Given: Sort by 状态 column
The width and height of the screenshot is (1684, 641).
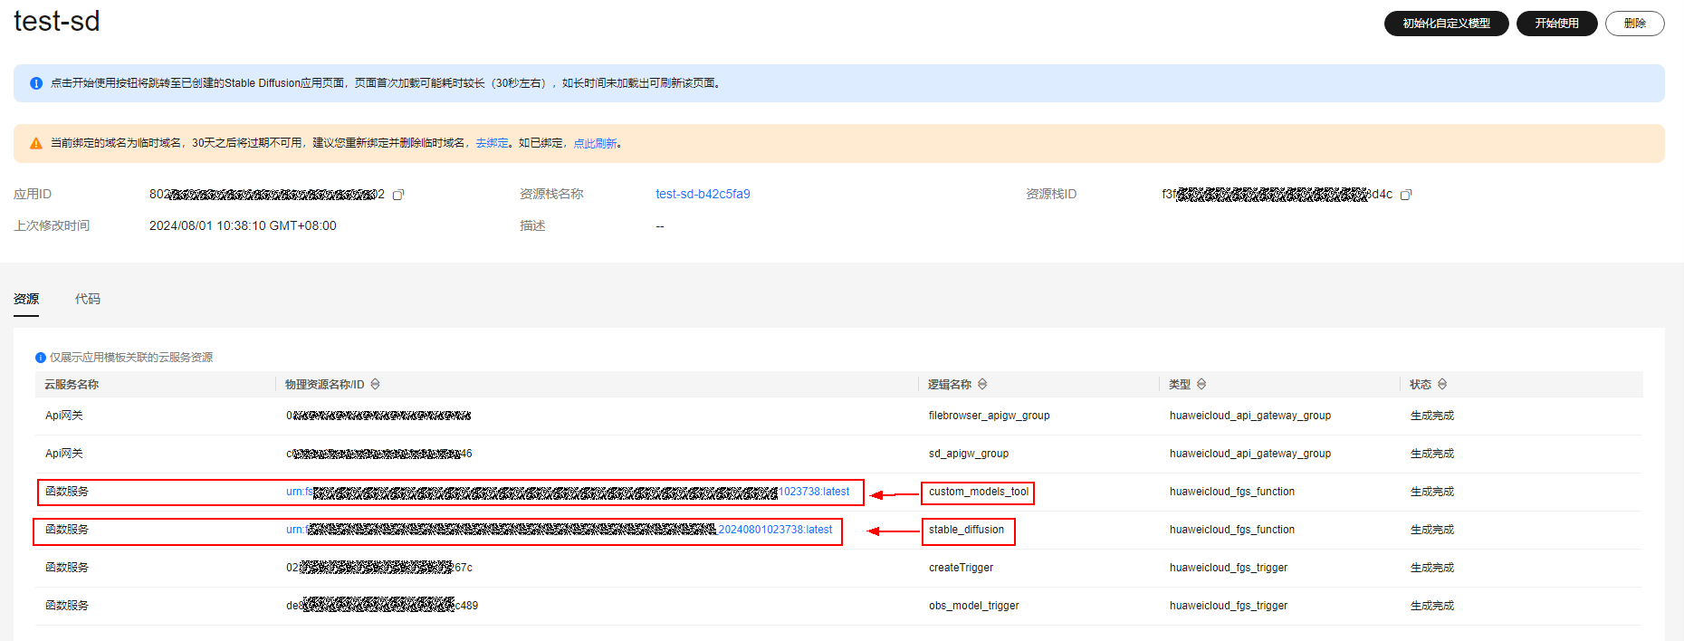Looking at the screenshot, I should 1442,385.
